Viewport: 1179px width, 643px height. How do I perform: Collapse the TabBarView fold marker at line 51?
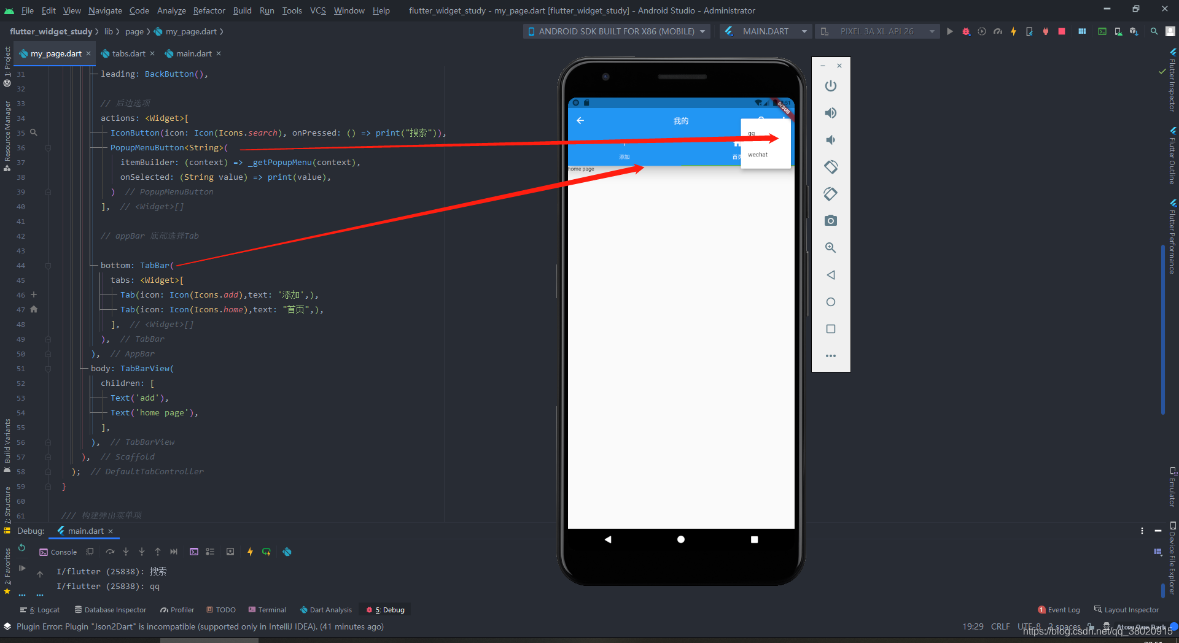pos(48,369)
